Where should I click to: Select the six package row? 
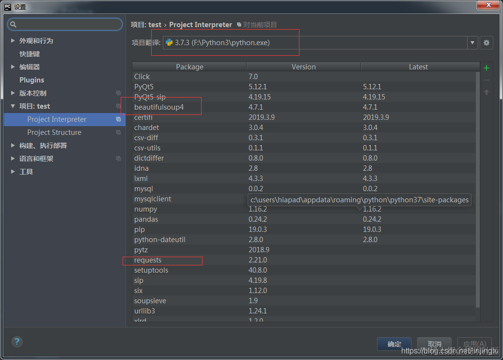[304, 291]
